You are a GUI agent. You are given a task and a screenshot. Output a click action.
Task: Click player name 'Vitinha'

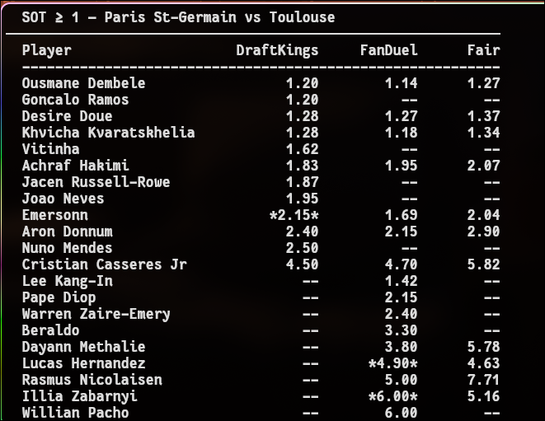(50, 149)
